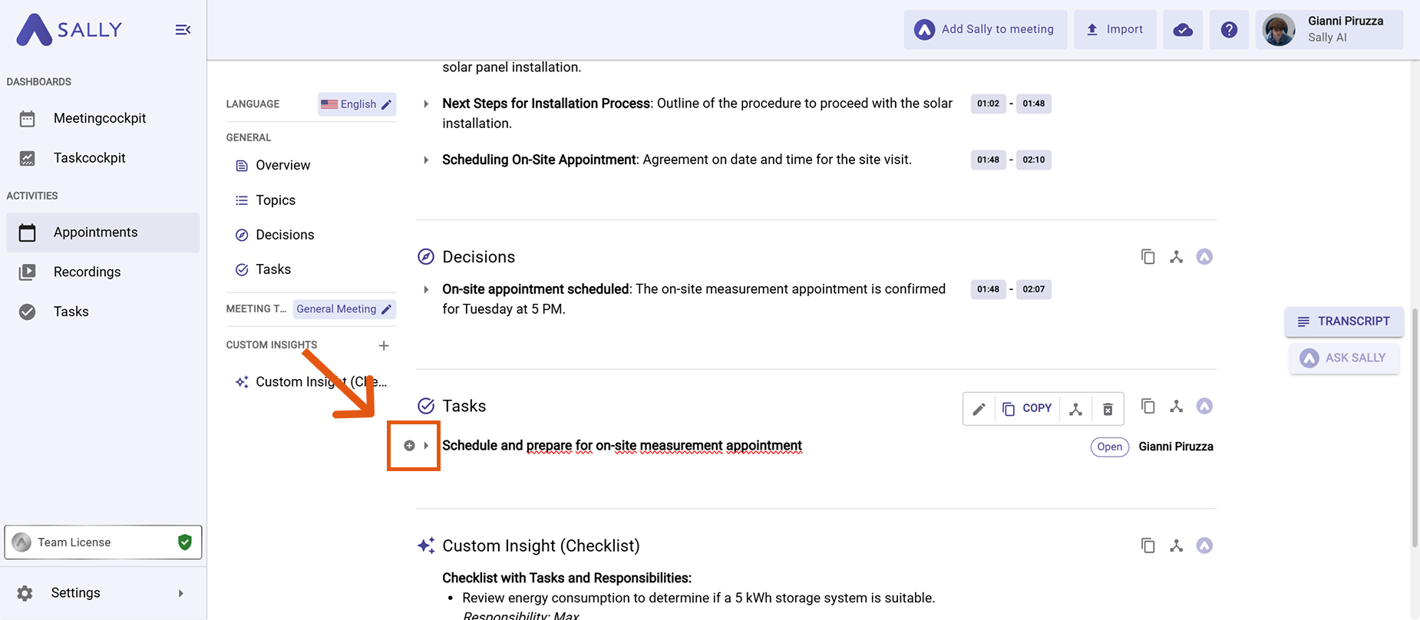Click the trash icon in Tasks toolbar
The width and height of the screenshot is (1420, 620).
point(1107,409)
